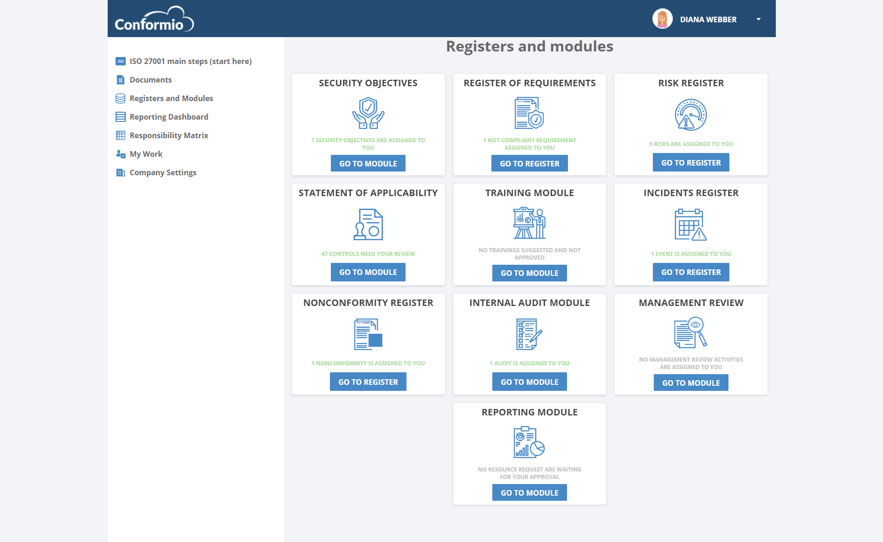Click the Incidents Register calendar warning icon

coord(691,224)
